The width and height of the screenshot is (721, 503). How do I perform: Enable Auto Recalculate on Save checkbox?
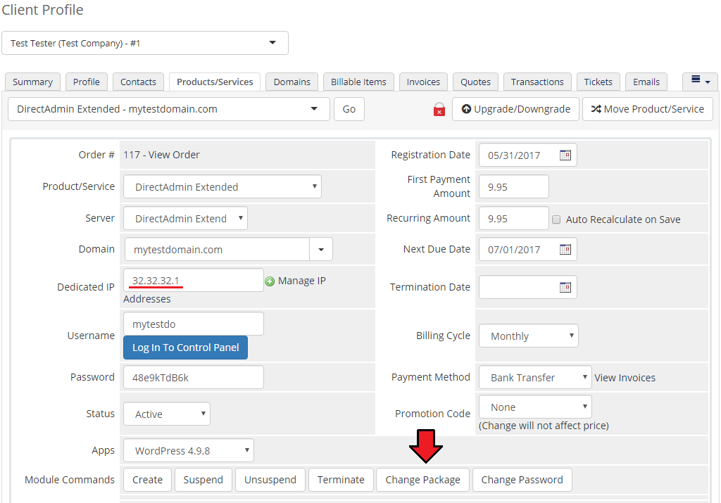[x=556, y=219]
